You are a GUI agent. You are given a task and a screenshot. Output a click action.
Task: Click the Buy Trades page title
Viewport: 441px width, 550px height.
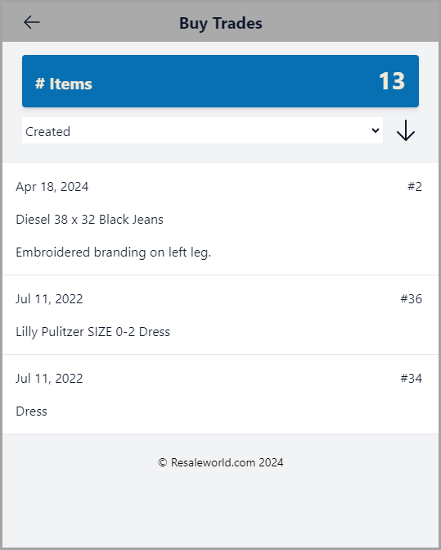tap(221, 24)
